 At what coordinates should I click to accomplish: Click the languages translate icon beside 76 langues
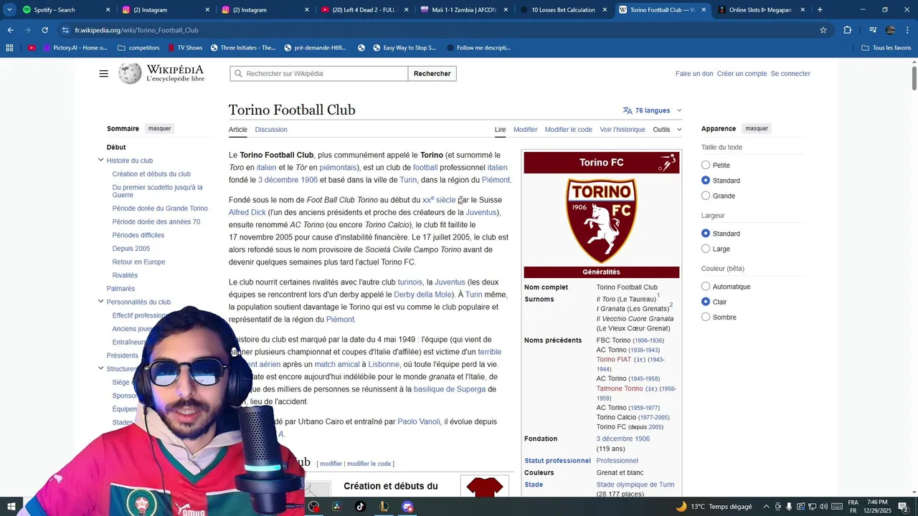[628, 110]
